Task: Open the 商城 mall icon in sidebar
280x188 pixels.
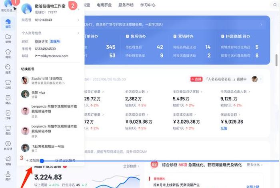Action: pos(8,54)
